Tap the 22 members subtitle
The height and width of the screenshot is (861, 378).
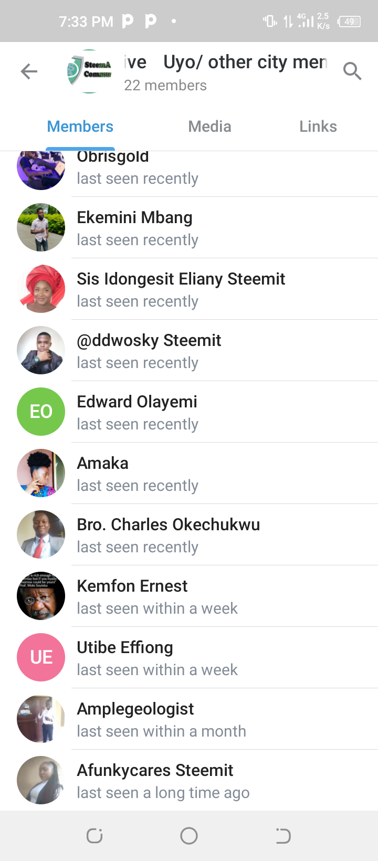(165, 86)
